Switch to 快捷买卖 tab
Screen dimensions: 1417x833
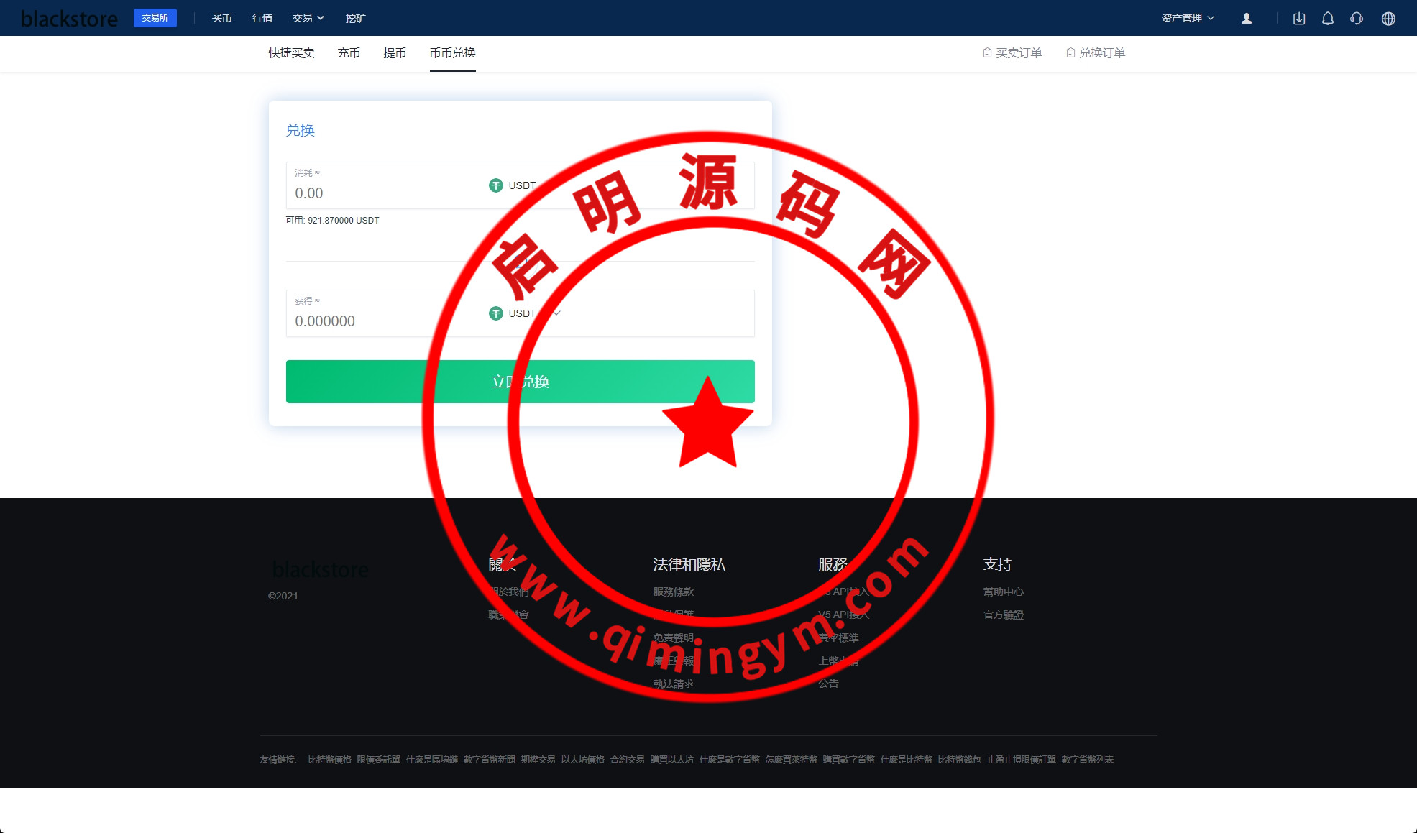(x=291, y=53)
